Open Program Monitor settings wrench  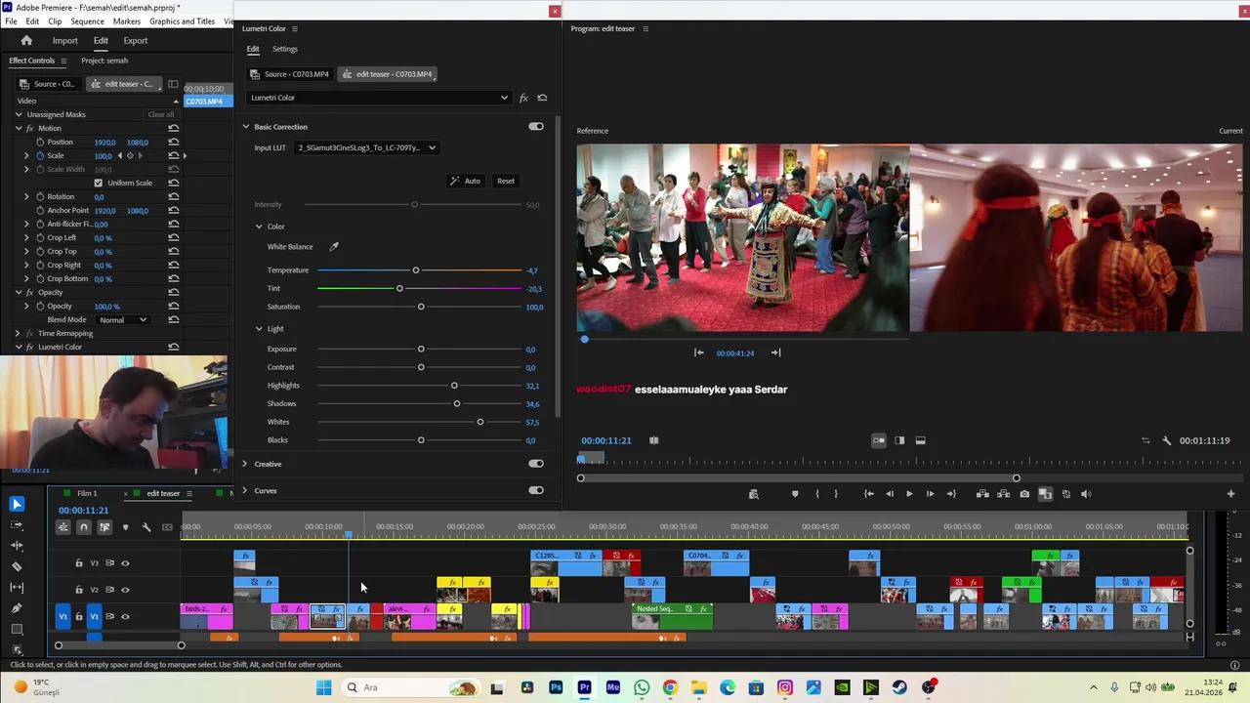click(x=1166, y=440)
